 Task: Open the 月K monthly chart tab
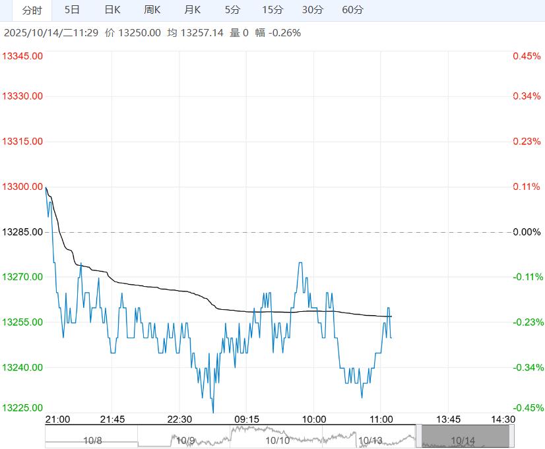[x=193, y=10]
